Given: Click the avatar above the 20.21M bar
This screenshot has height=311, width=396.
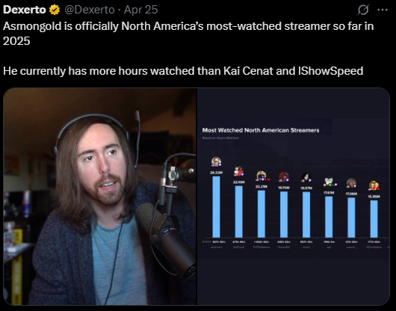Looking at the screenshot, I should pos(262,176).
